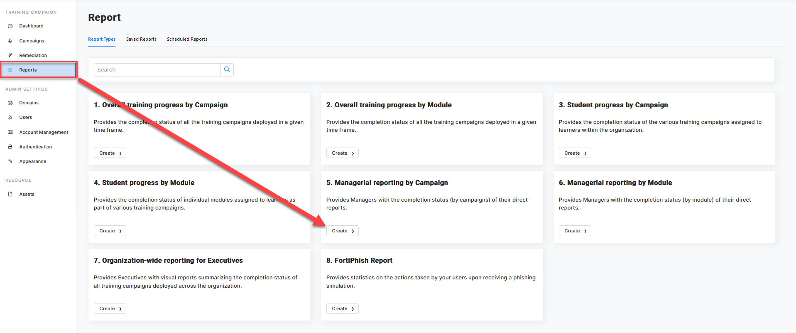Click the Domains globe icon
Screen dimensions: 796x333
pos(10,103)
